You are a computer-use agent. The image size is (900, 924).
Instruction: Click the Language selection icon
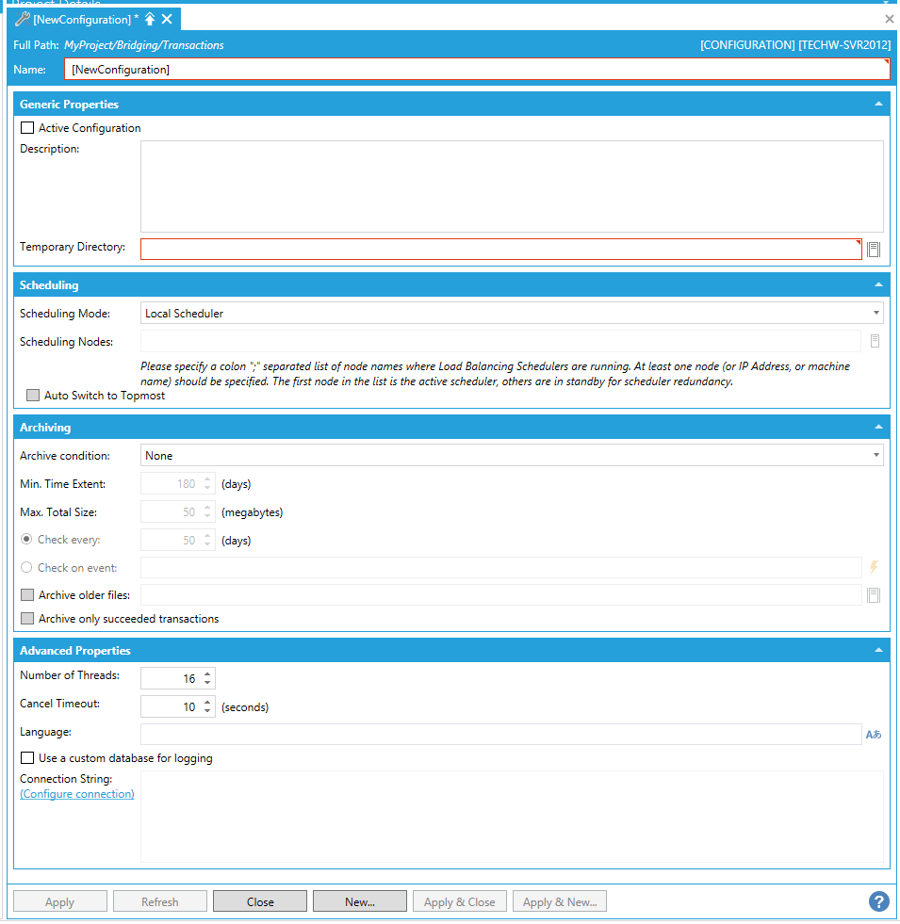coord(874,735)
